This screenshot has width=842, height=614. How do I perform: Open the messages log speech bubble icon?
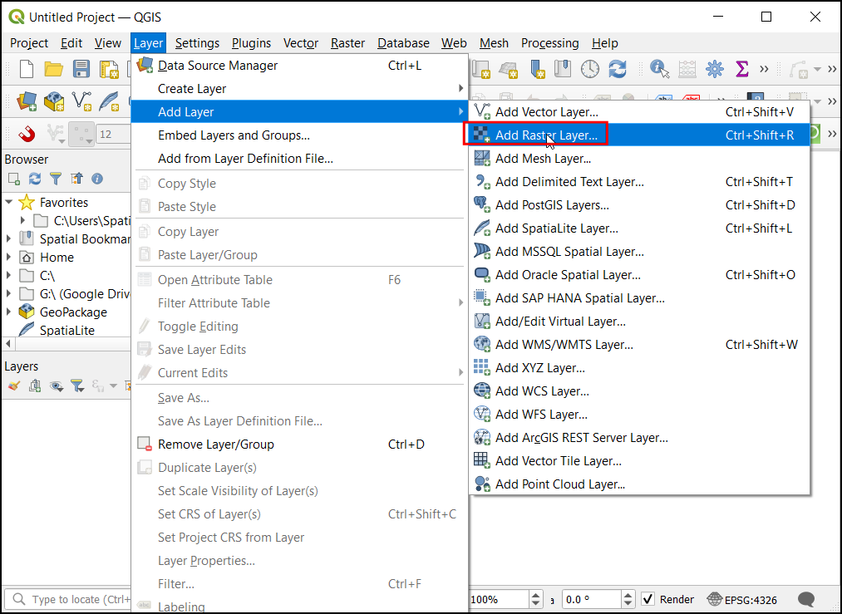pyautogui.click(x=805, y=599)
